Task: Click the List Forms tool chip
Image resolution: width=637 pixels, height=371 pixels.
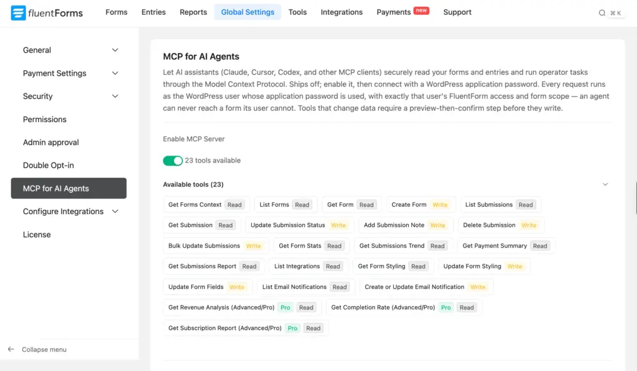Action: coord(285,205)
